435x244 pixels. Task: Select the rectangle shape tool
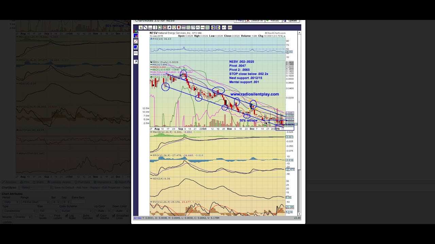point(160,27)
